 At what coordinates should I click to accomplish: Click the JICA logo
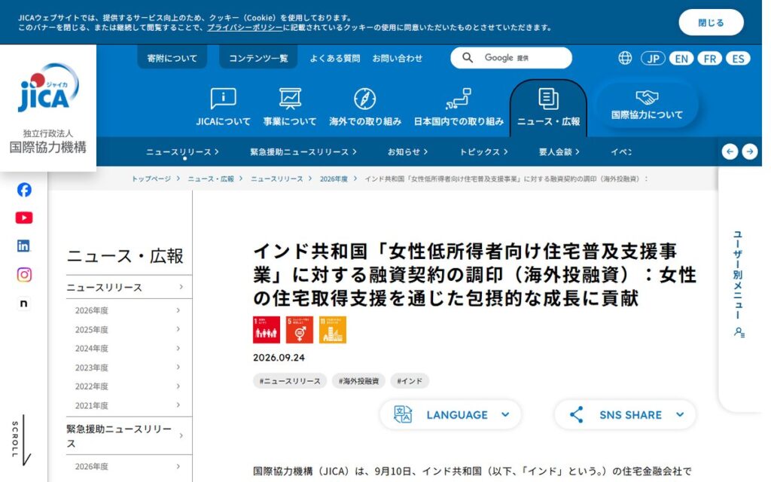tap(48, 87)
